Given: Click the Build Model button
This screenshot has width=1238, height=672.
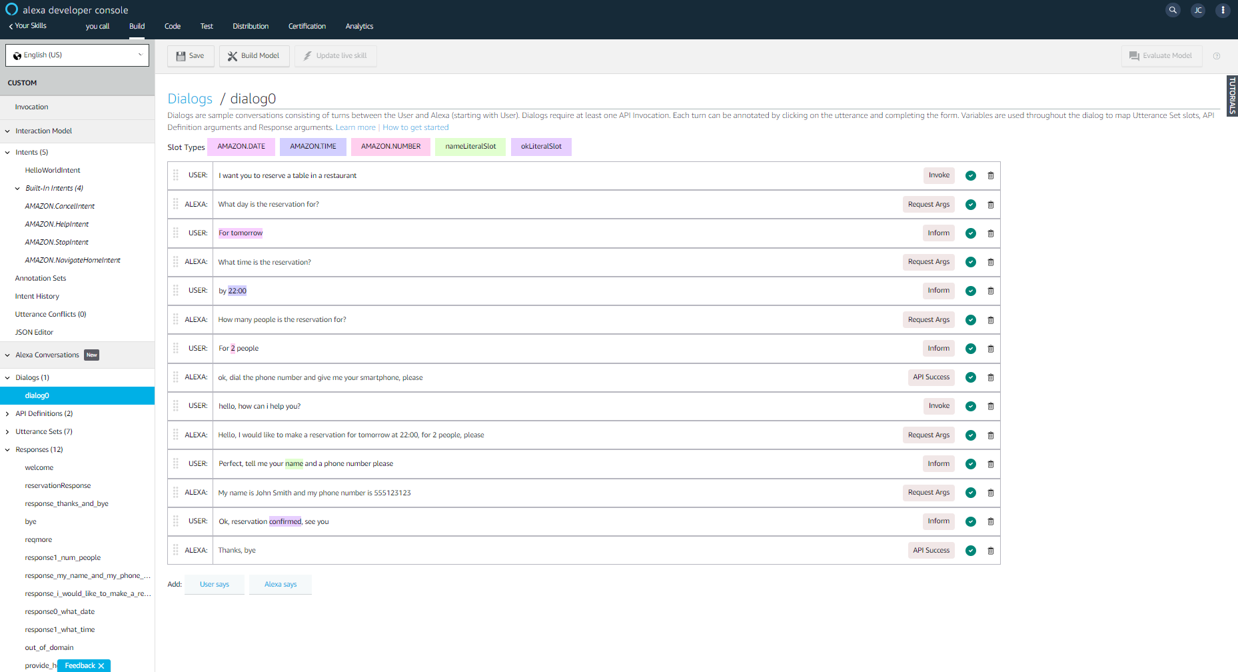Looking at the screenshot, I should pyautogui.click(x=254, y=56).
